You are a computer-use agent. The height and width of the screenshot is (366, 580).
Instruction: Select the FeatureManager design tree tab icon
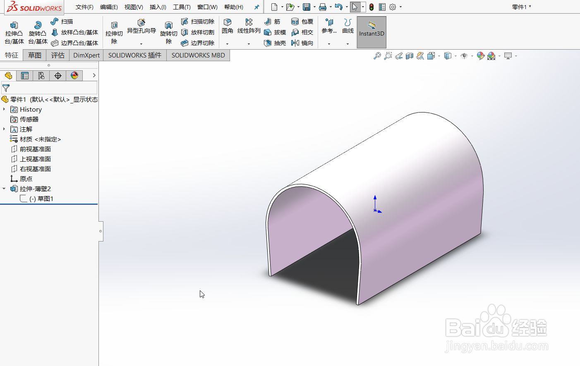8,75
